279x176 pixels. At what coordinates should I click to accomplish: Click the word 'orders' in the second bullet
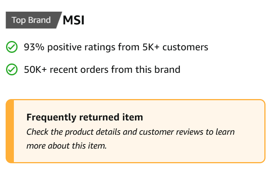(94, 69)
